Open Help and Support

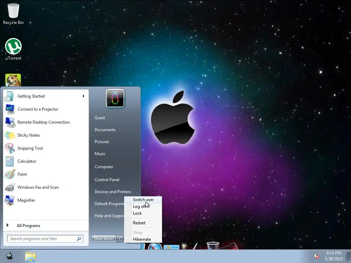pos(109,216)
